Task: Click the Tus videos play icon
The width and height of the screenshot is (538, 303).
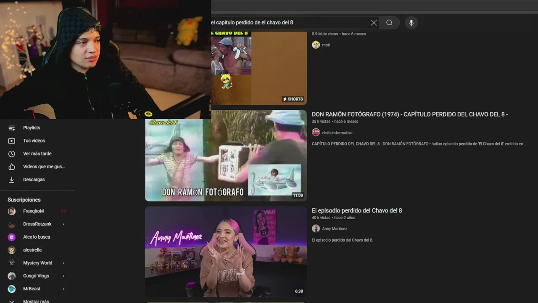Action: click(x=12, y=141)
